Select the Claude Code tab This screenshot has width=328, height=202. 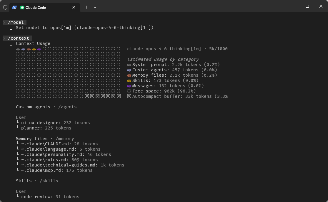45,8
